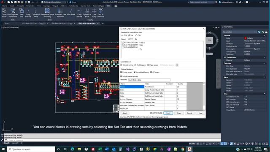Image resolution: width=270 pixels, height=152 pixels.
Task: Click the Insert button in dialog
Action: pos(168,113)
